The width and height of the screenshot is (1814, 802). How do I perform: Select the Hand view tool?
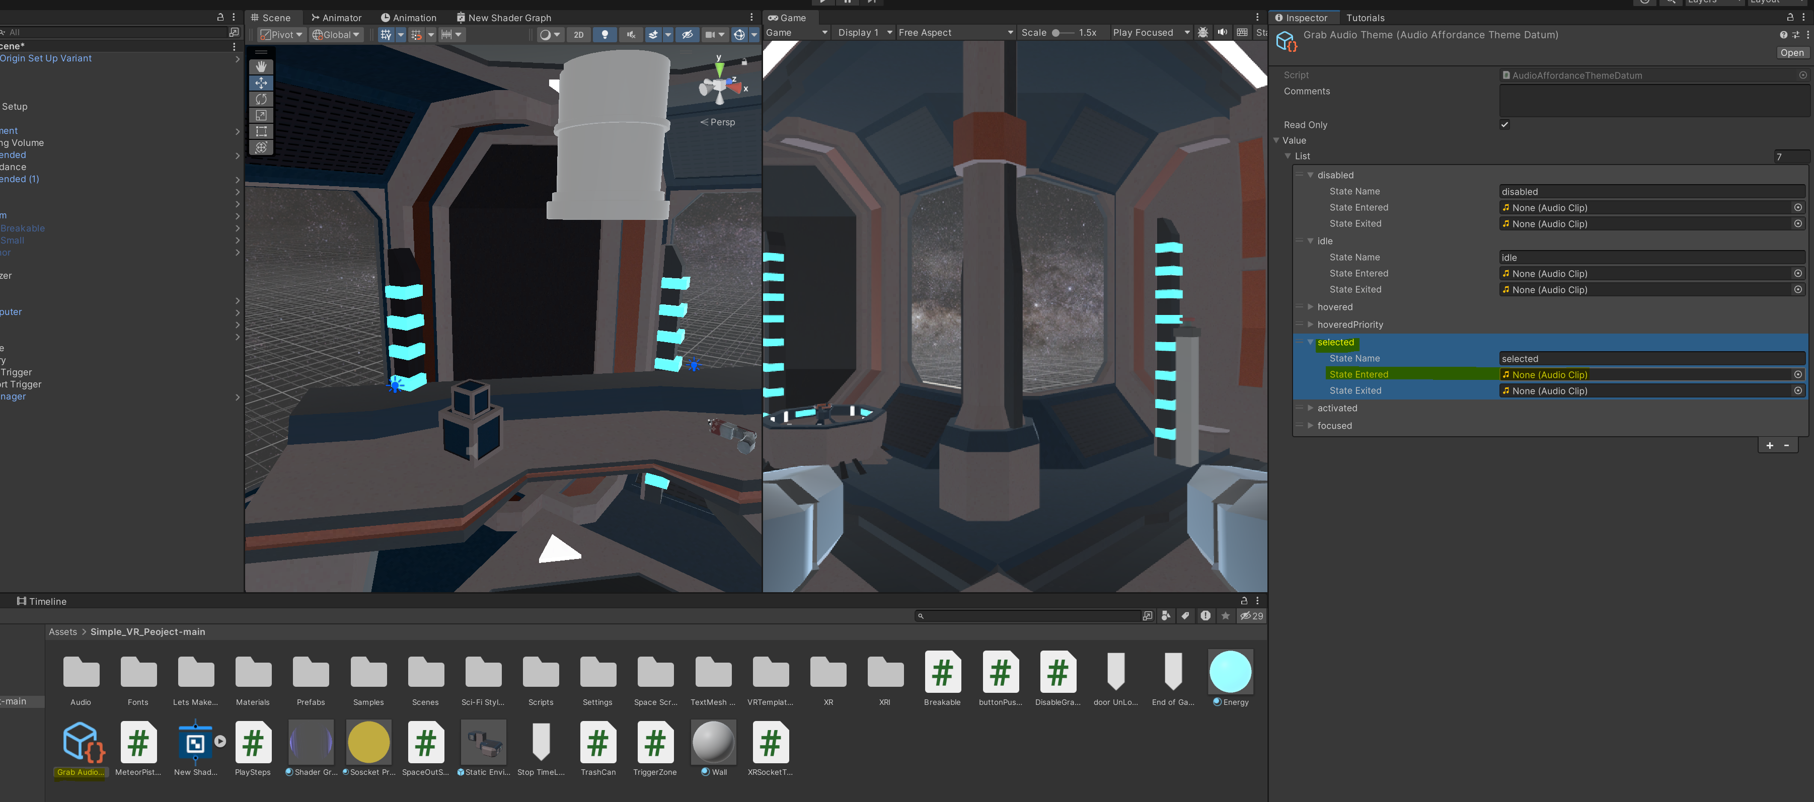click(x=261, y=66)
